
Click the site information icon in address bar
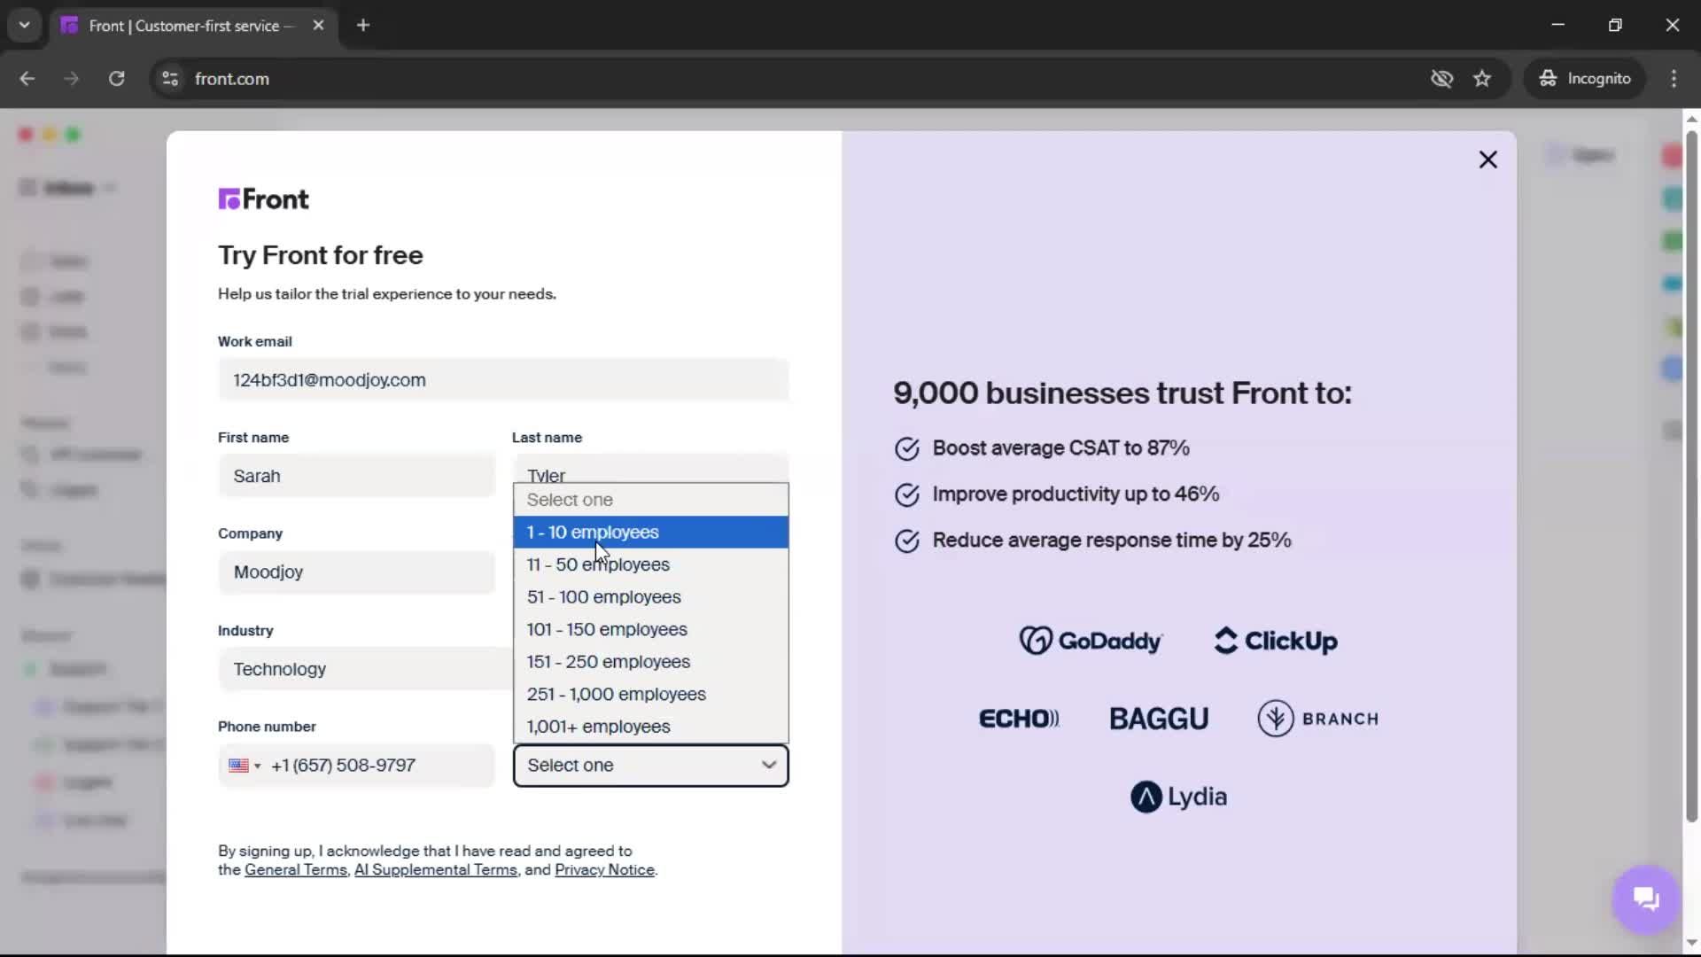(170, 79)
